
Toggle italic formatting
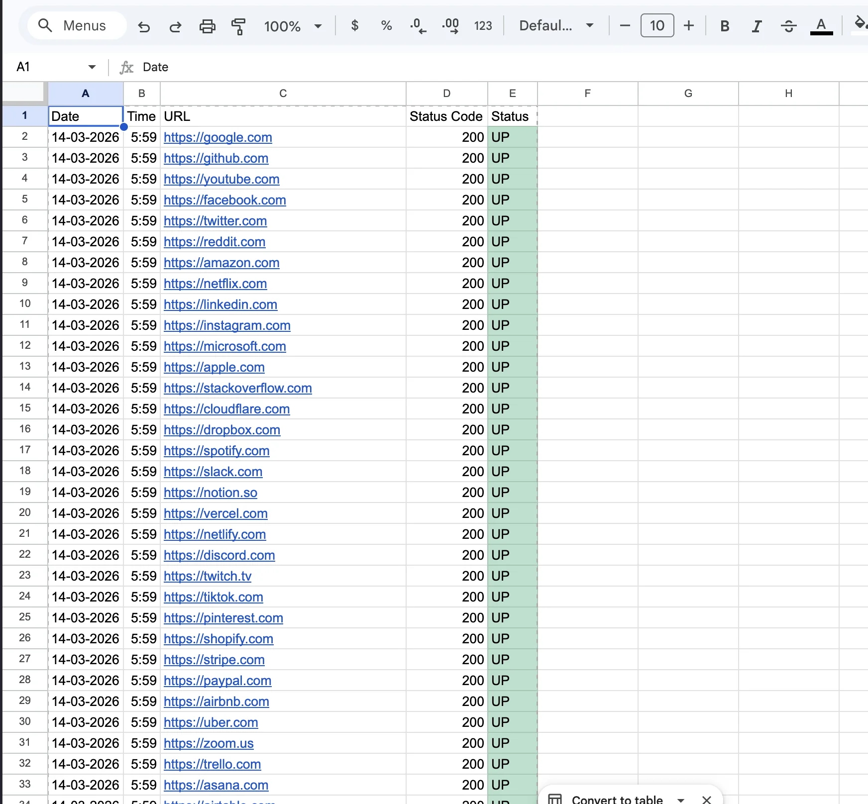coord(756,25)
